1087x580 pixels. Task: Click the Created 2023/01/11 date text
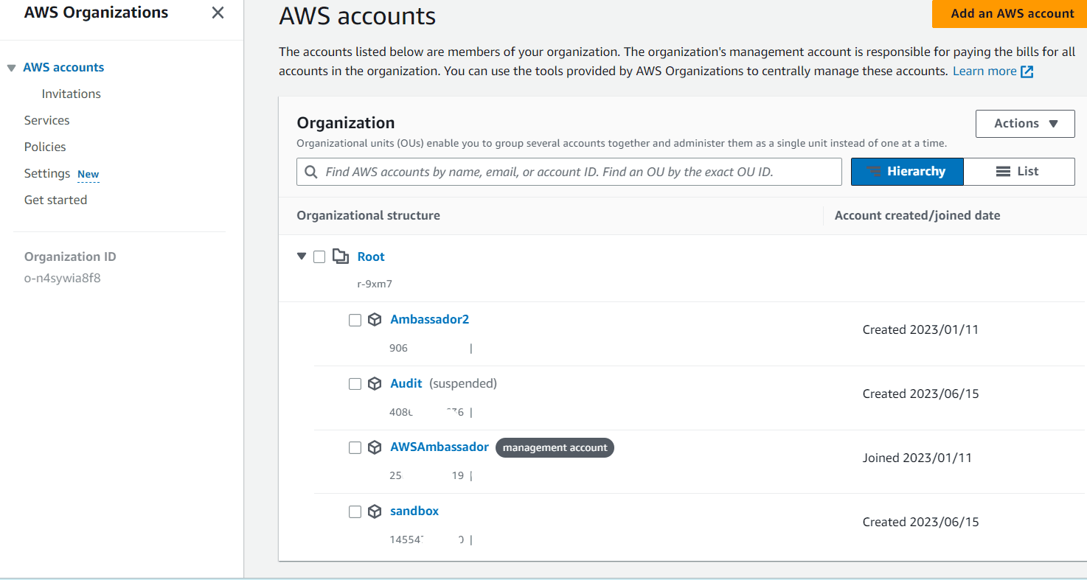[920, 329]
